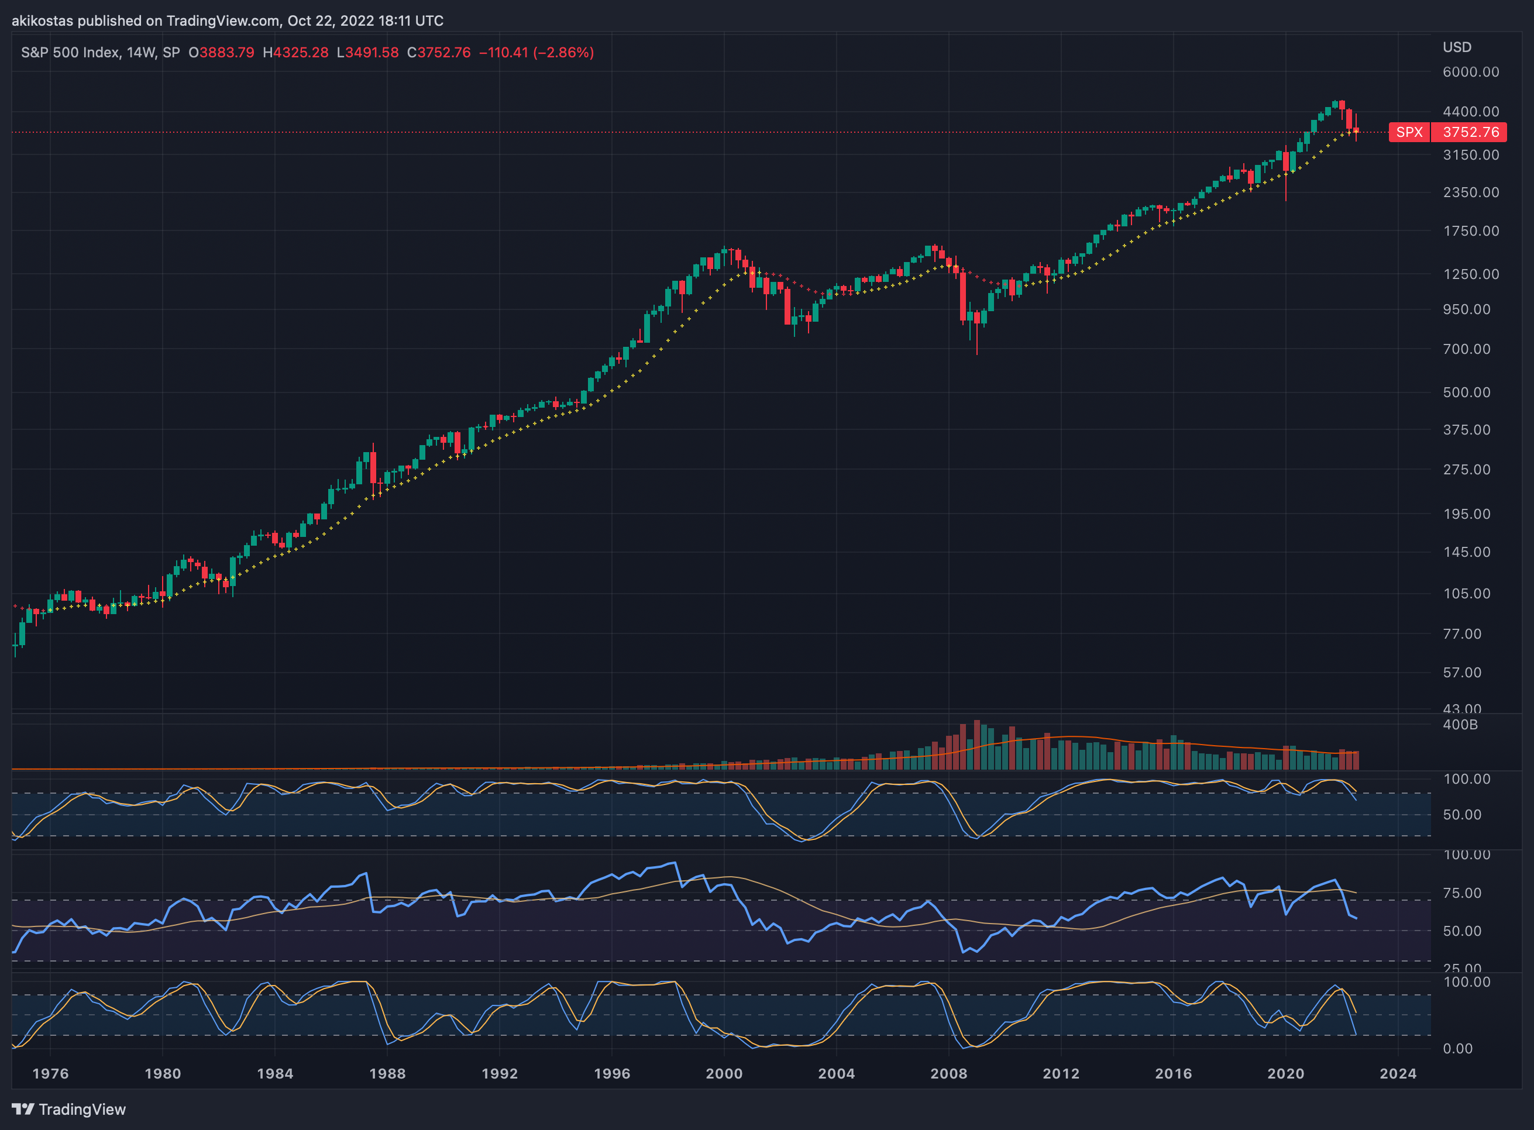This screenshot has width=1534, height=1130.
Task: Click the 1980 time axis label
Action: tap(163, 1074)
